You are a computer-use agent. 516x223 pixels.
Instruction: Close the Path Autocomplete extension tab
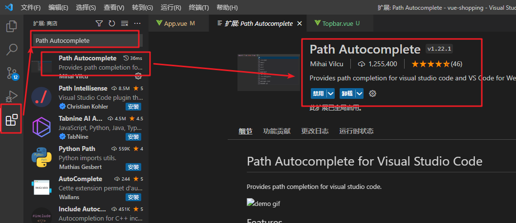[300, 23]
